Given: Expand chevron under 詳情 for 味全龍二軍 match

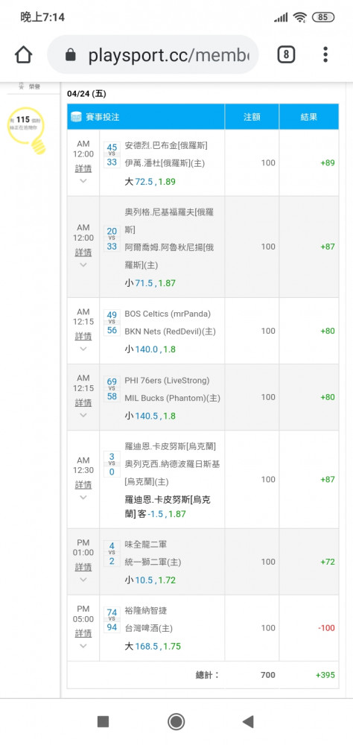Looking at the screenshot, I should pyautogui.click(x=83, y=580).
